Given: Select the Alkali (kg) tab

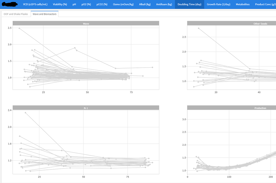Looking at the screenshot, I should pyautogui.click(x=145, y=4).
